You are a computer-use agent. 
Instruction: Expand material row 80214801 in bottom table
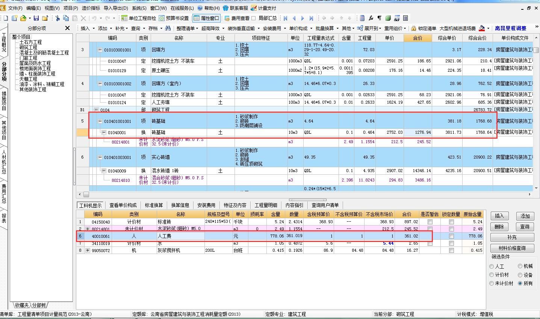[x=88, y=229]
